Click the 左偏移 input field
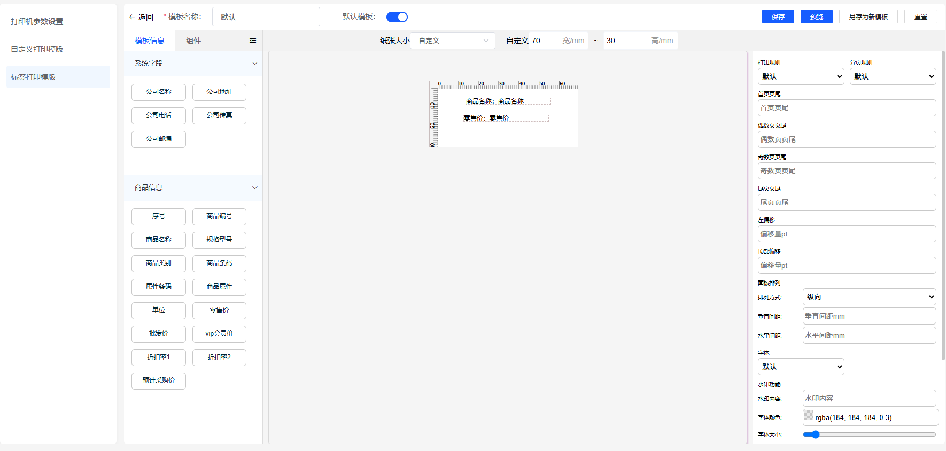 tap(847, 234)
